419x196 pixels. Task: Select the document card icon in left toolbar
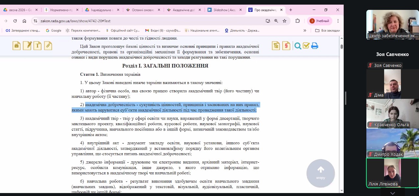click(16, 45)
